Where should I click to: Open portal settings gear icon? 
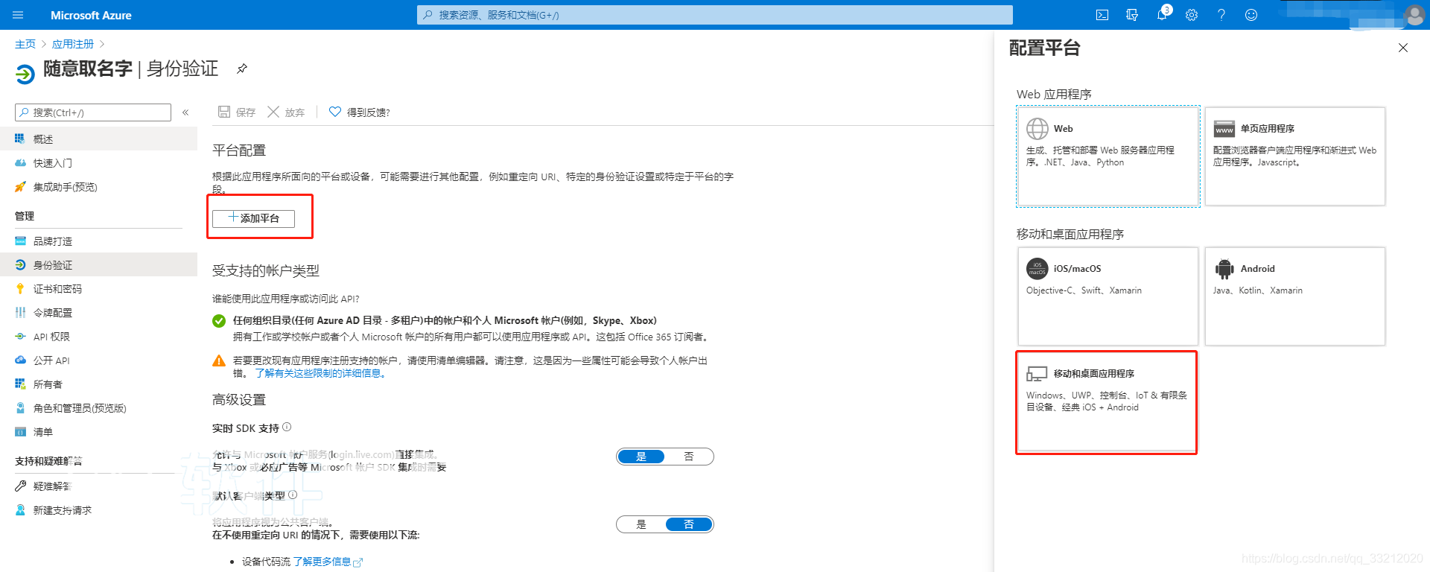tap(1192, 15)
